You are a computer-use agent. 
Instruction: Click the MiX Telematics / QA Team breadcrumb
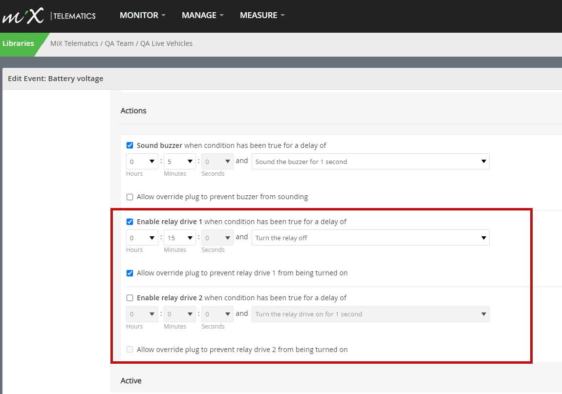92,43
